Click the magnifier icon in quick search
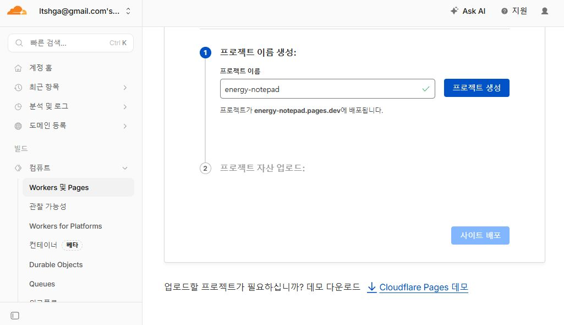Viewport: 564px width, 325px height. (19, 43)
